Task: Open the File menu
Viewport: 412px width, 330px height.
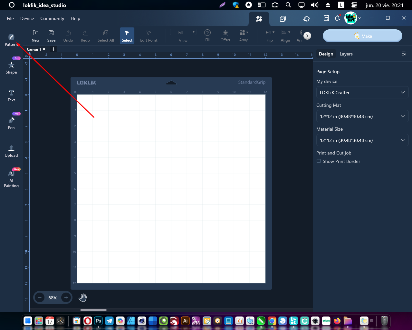Action: click(x=10, y=18)
